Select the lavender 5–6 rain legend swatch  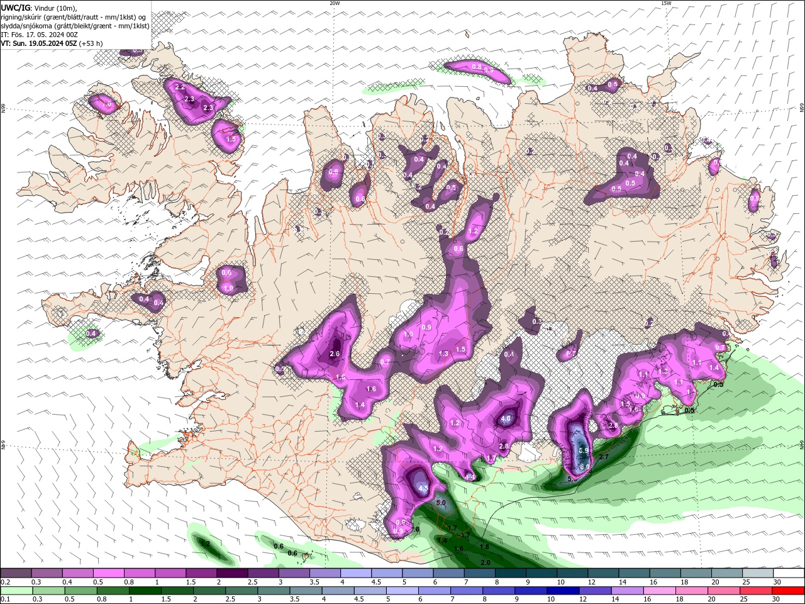click(402, 591)
